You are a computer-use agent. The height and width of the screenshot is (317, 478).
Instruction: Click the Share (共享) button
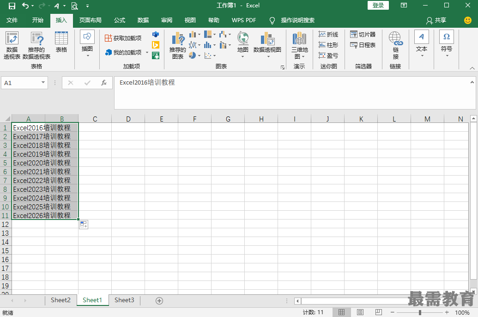tap(436, 20)
